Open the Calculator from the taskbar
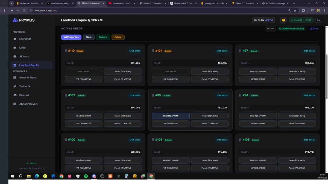Screen dimensions: 328x184 point(127,176)
